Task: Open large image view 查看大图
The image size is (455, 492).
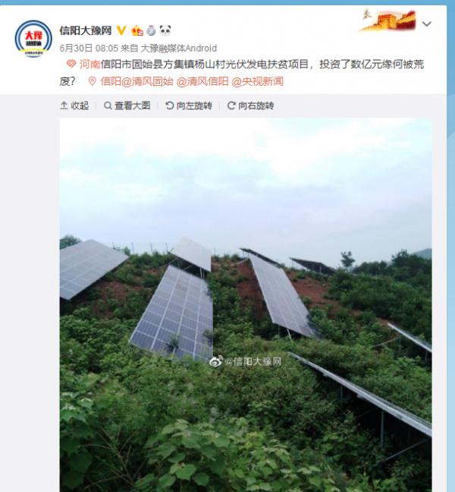Action: [x=127, y=106]
